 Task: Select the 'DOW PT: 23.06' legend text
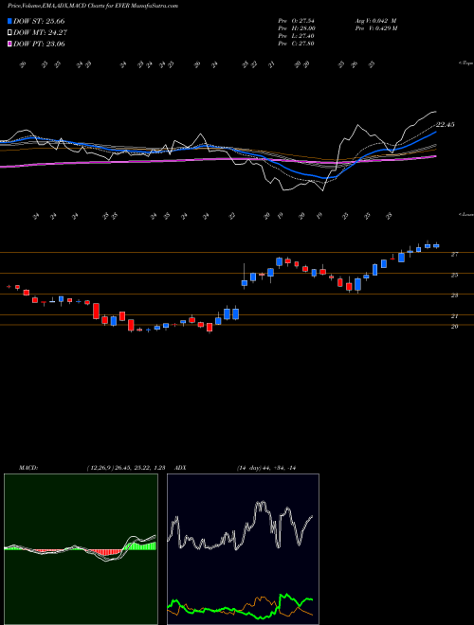point(39,44)
